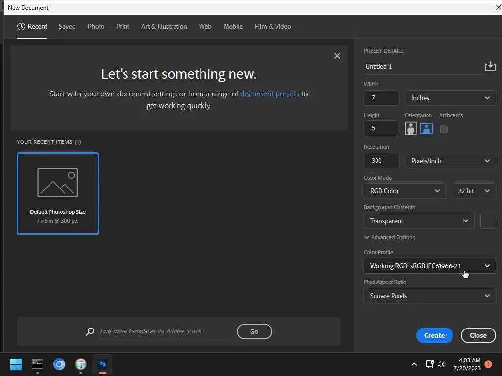Image resolution: width=502 pixels, height=376 pixels.
Task: Open Chrome from the taskbar
Action: (x=59, y=364)
